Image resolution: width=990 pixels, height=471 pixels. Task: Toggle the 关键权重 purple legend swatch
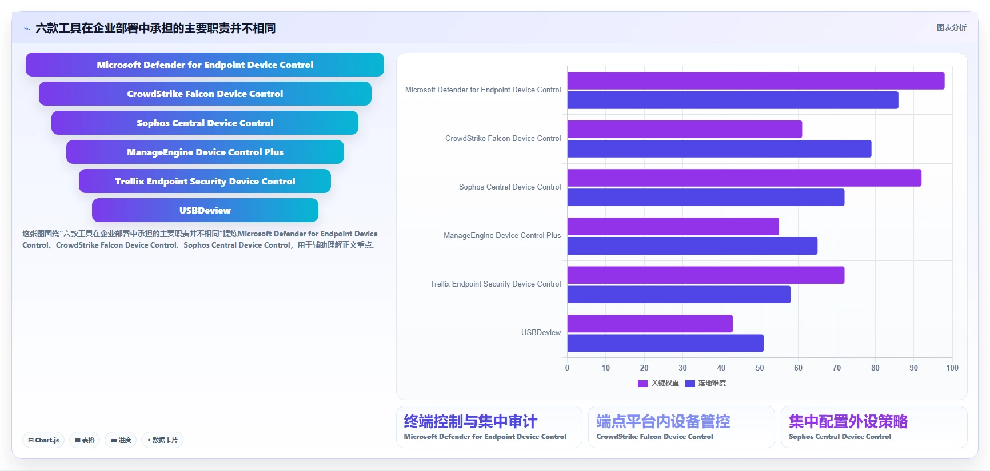pyautogui.click(x=643, y=384)
